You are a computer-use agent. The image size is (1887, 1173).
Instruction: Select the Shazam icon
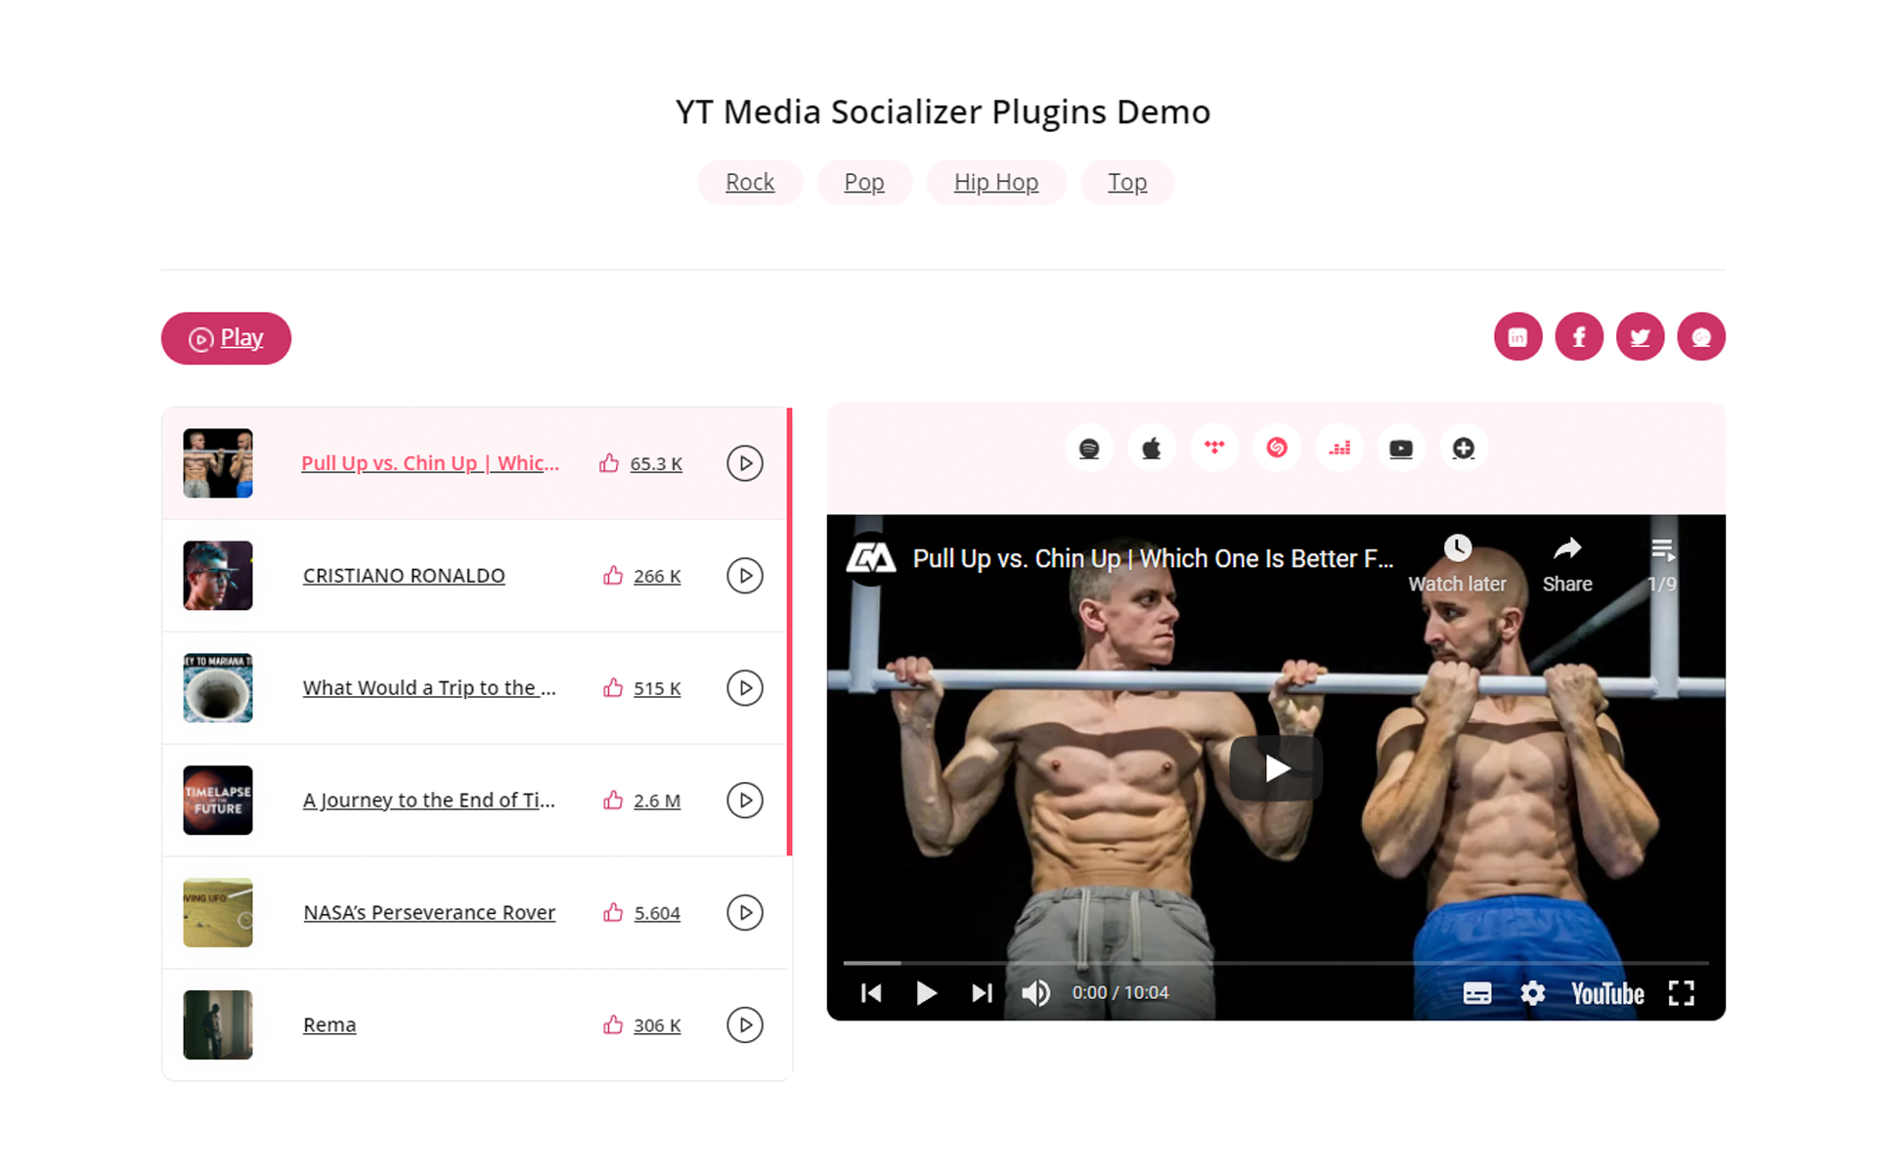pyautogui.click(x=1275, y=449)
